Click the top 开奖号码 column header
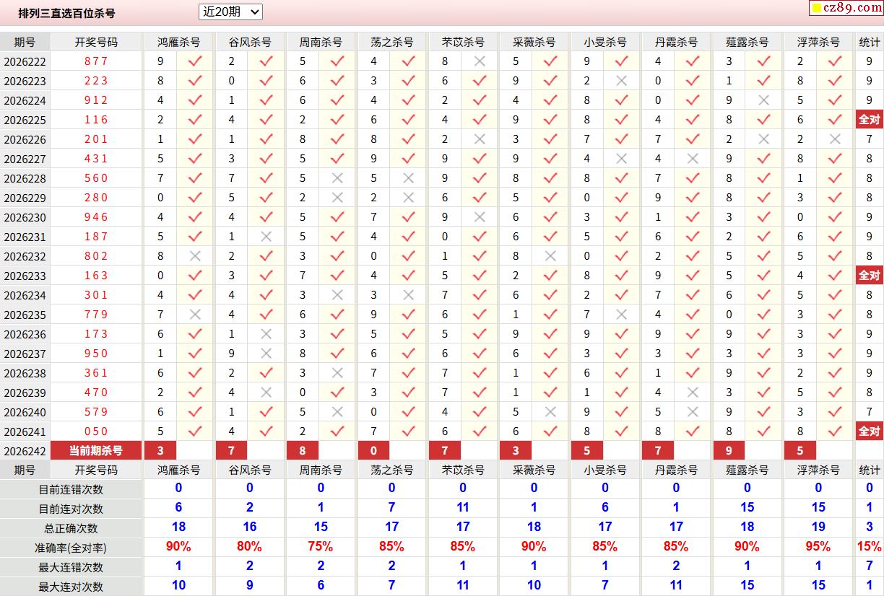 pos(96,42)
